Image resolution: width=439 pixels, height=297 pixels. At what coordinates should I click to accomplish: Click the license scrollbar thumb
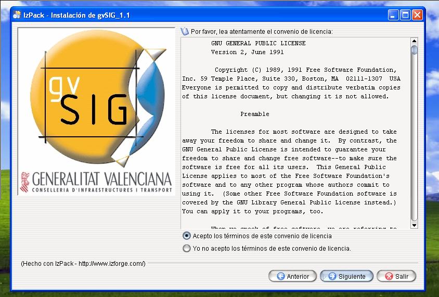point(414,50)
